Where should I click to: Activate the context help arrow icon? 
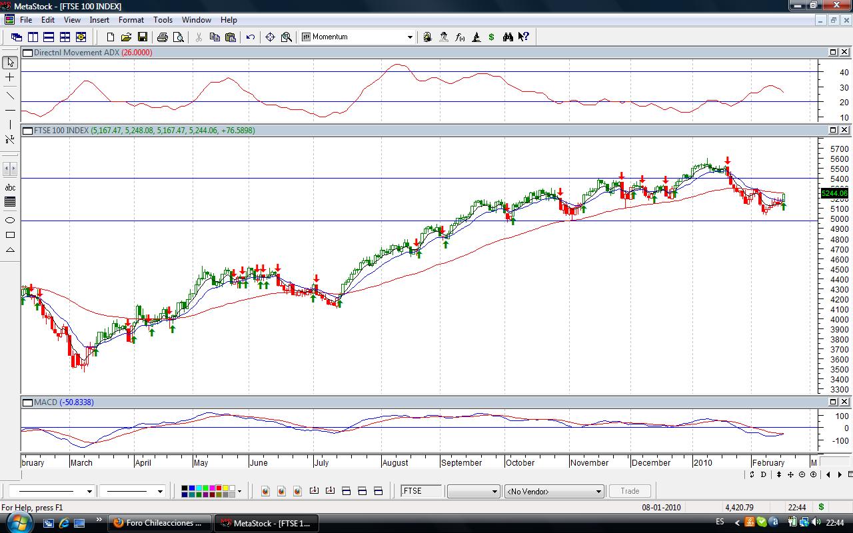pyautogui.click(x=524, y=37)
